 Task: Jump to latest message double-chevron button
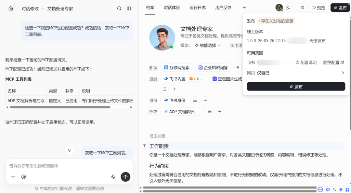click(x=69, y=150)
